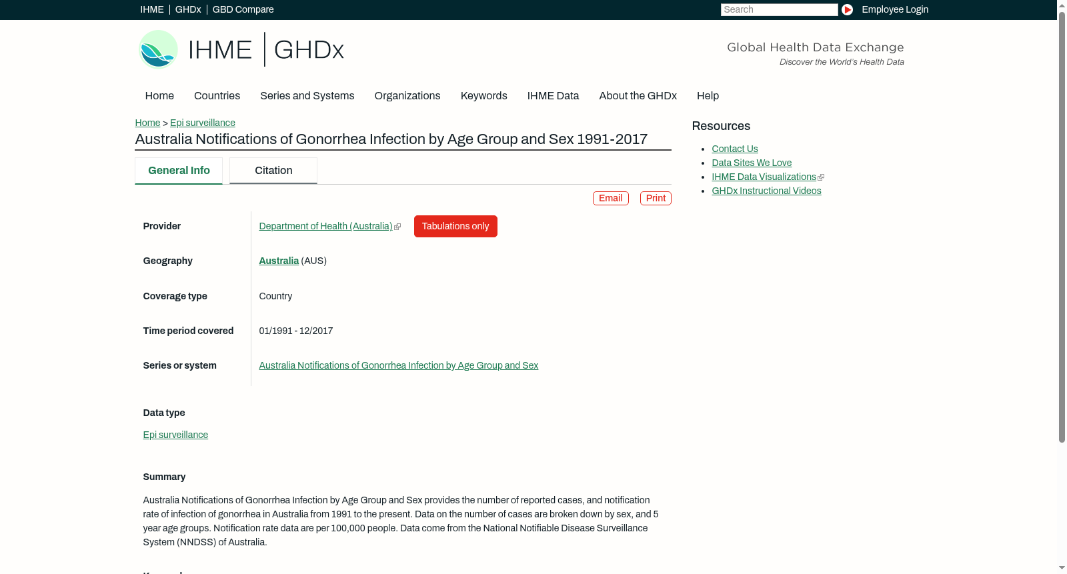
Task: Click the Provider row label
Action: point(162,226)
